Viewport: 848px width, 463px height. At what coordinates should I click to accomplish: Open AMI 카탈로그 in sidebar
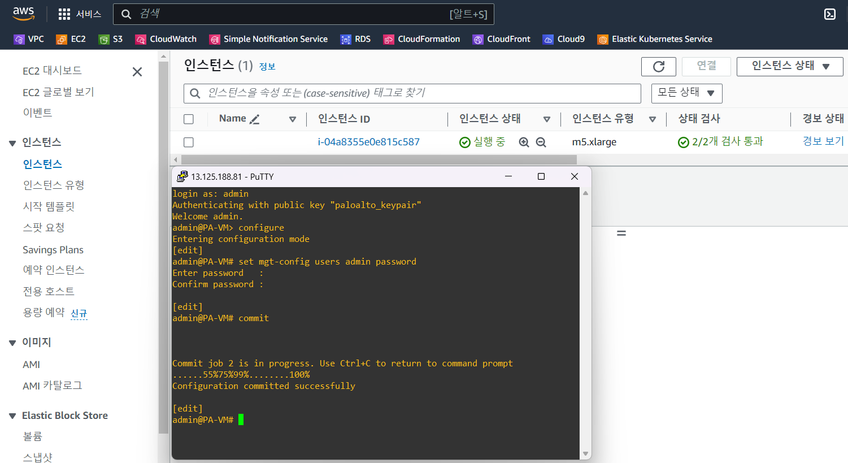(x=53, y=386)
